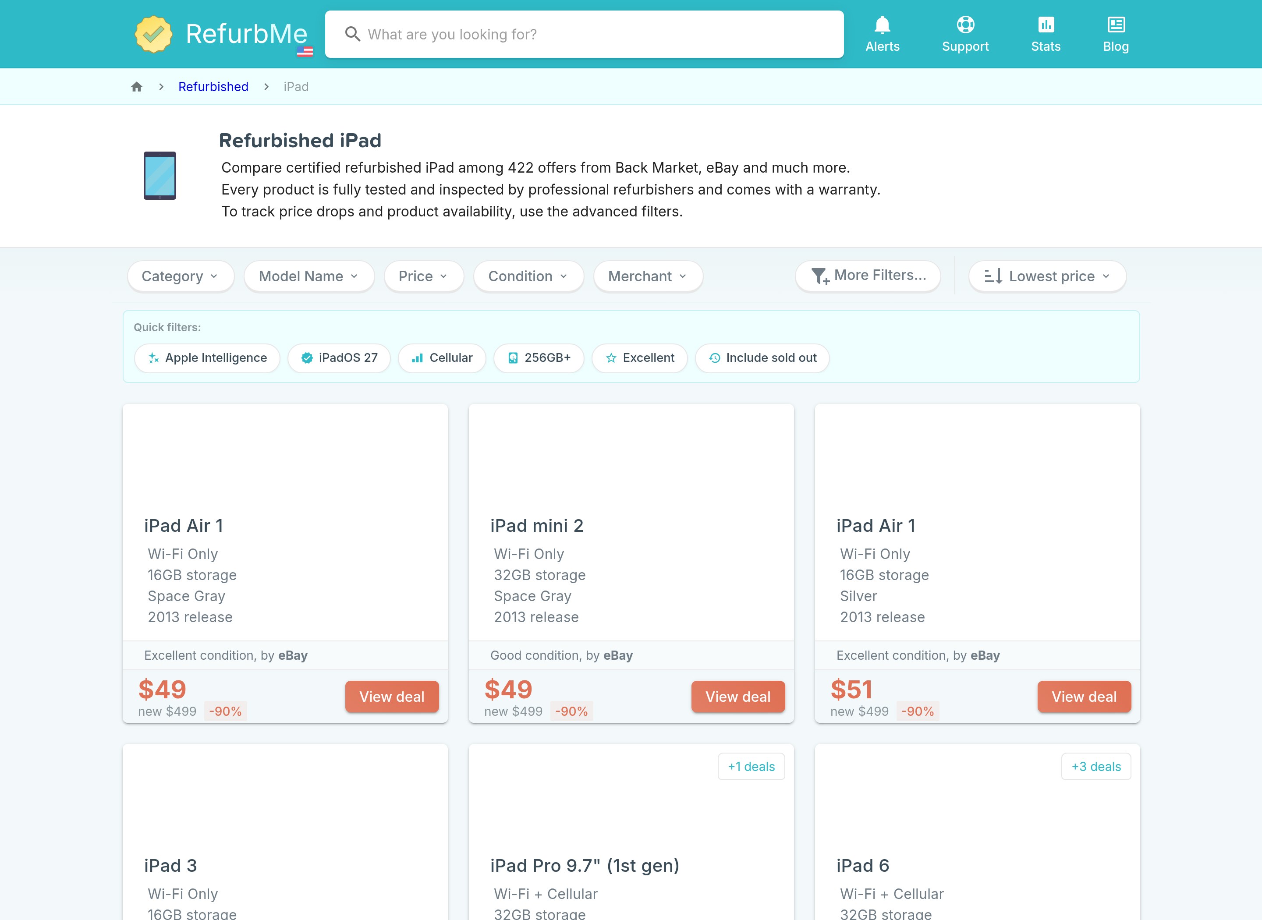Open the More Filters panel

click(x=868, y=276)
